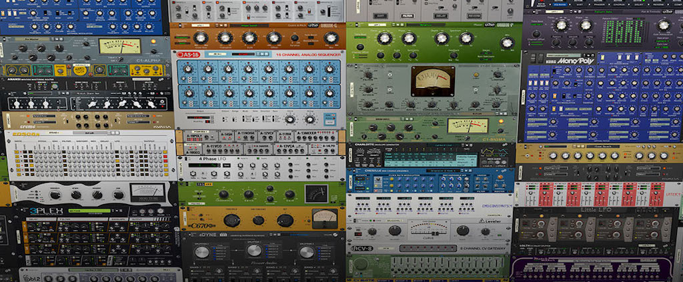Click the dark needle meter on the green compressor below the 4 Phase LFO

coord(316,193)
